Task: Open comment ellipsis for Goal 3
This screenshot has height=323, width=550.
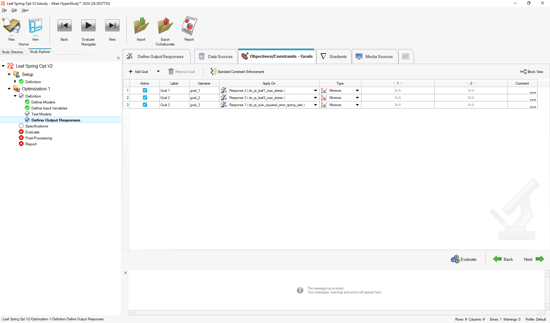Action: [x=533, y=106]
